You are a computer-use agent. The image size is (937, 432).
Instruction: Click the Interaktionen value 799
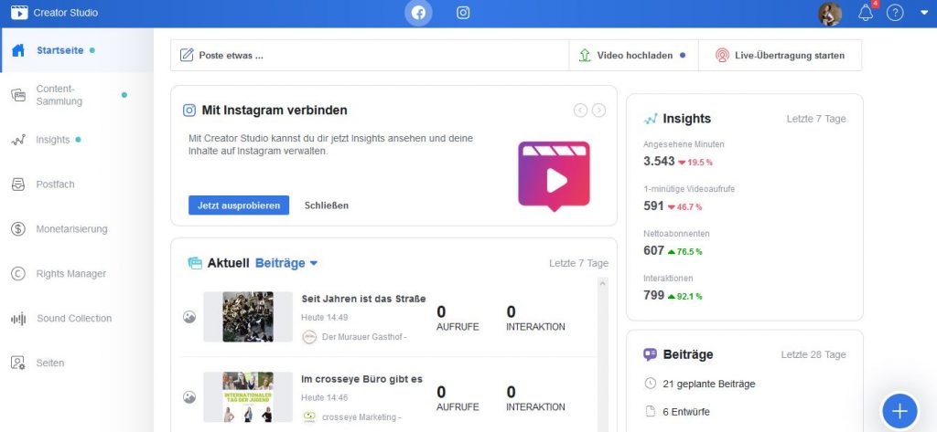pyautogui.click(x=653, y=295)
